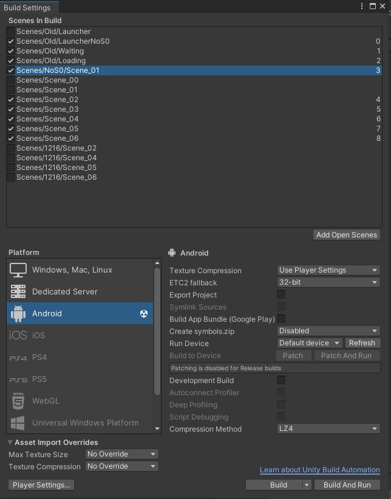Click the Universal Windows Platform icon
This screenshot has height=499, width=391.
click(x=18, y=423)
